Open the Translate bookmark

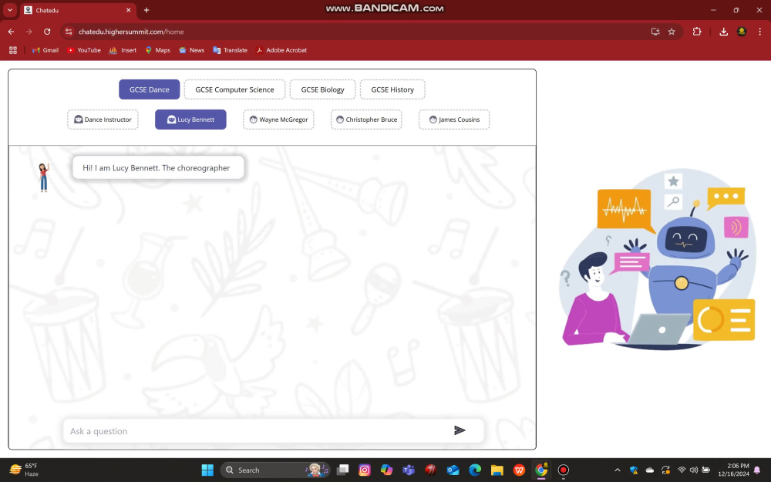230,50
